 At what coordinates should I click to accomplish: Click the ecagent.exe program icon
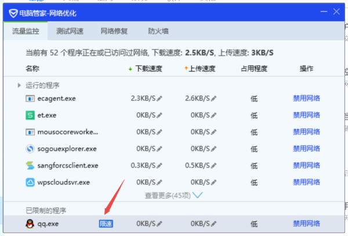coord(31,99)
